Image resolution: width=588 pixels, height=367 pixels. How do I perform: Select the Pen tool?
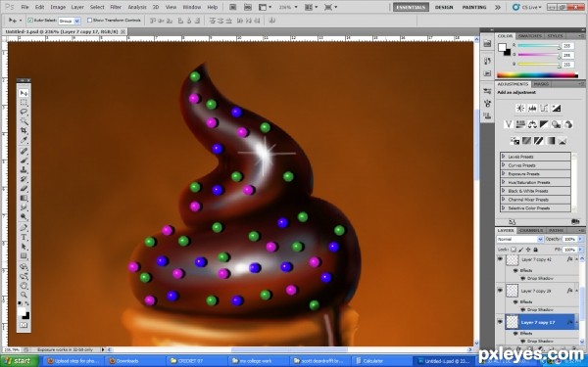pos(24,228)
